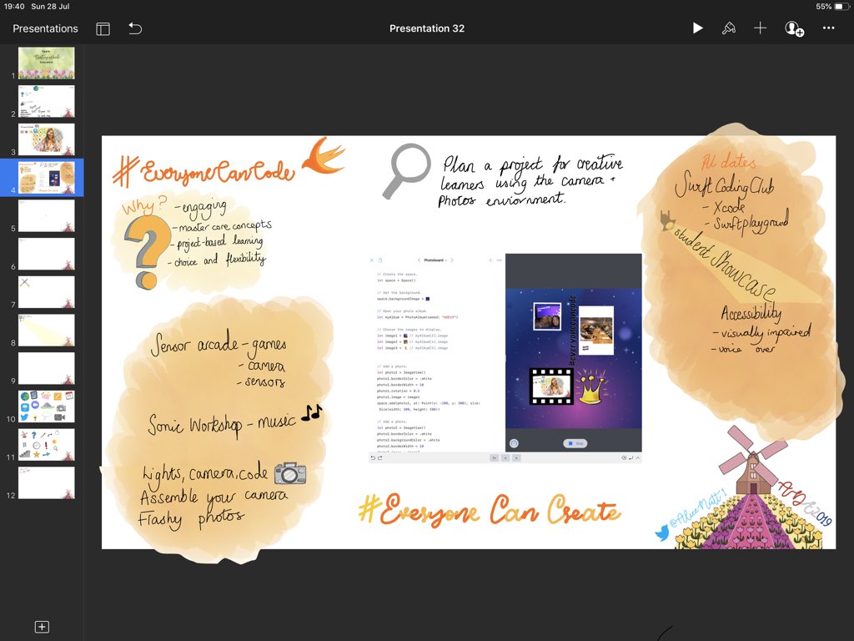Tap the Presentation 32 title
Screen dimensions: 854x641
click(x=427, y=28)
